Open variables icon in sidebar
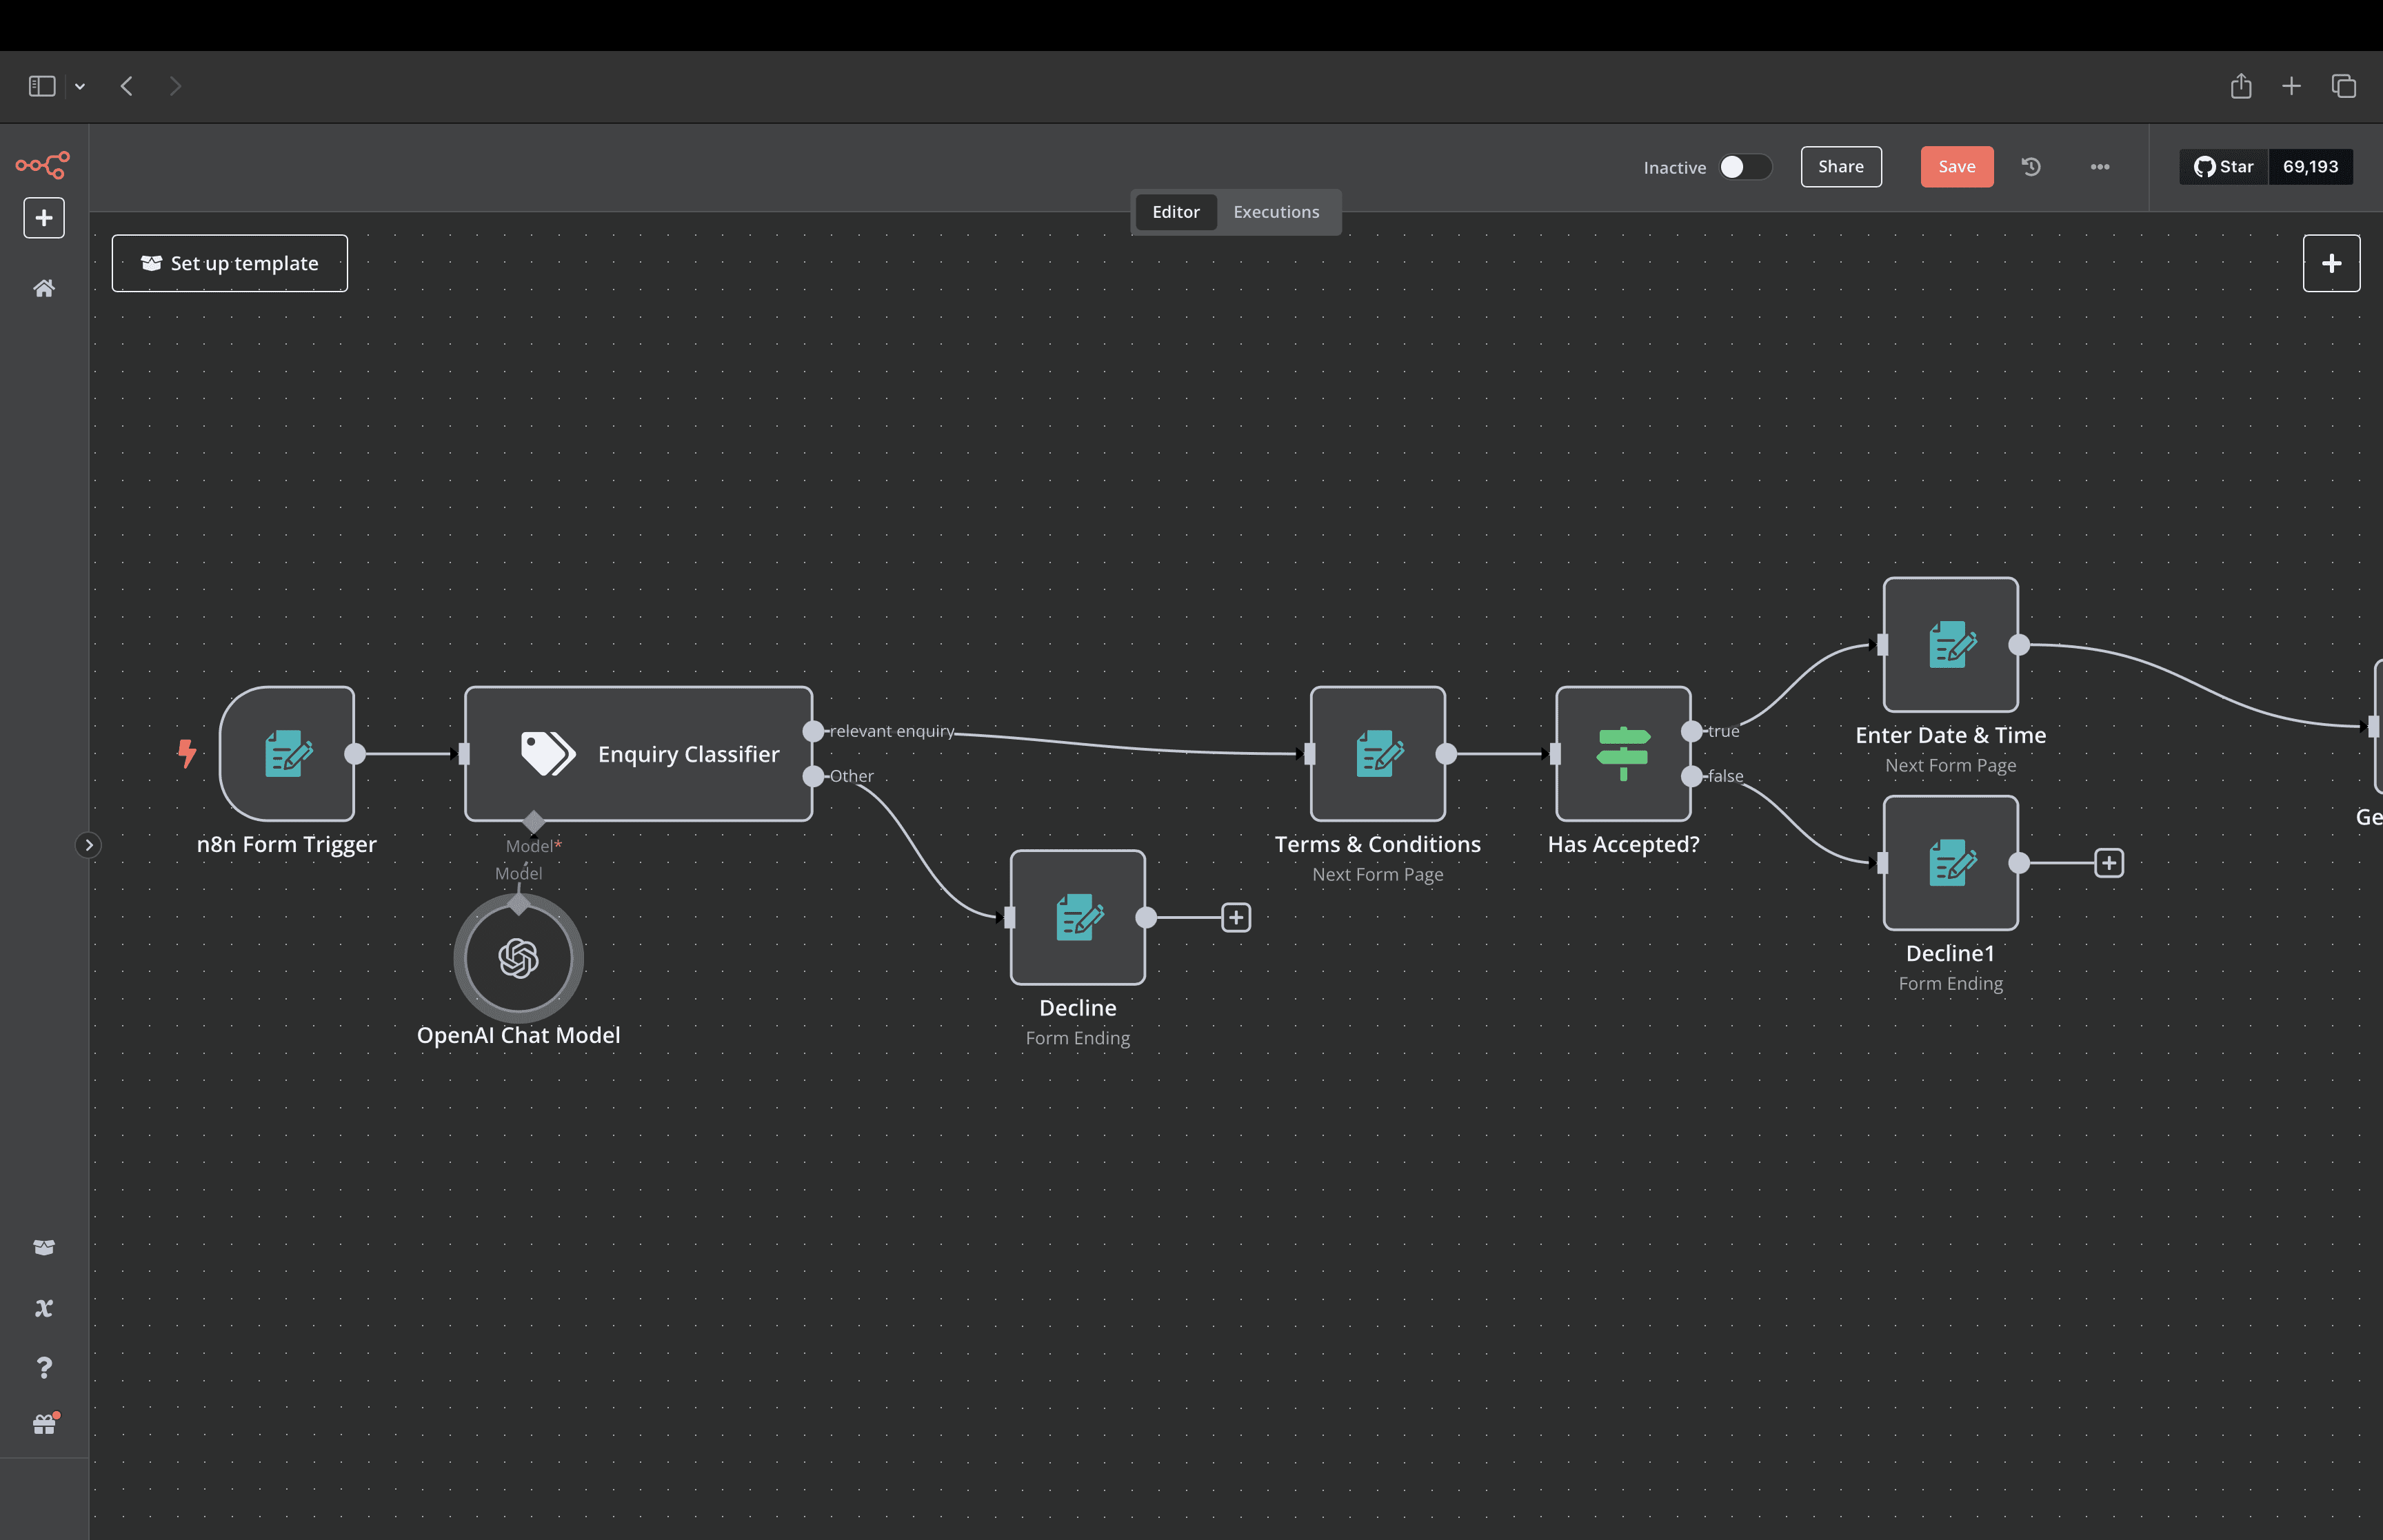Viewport: 2383px width, 1540px height. click(44, 1308)
